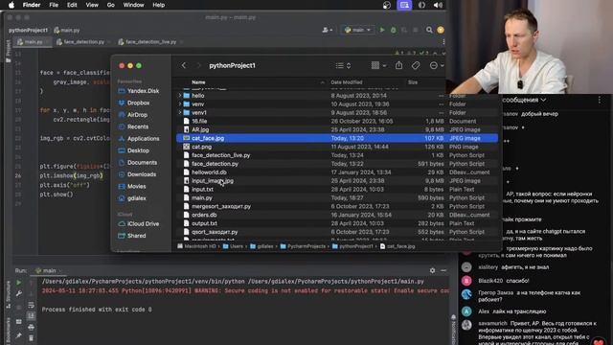
Task: Open the main run configuration dropdown
Action: (x=357, y=30)
